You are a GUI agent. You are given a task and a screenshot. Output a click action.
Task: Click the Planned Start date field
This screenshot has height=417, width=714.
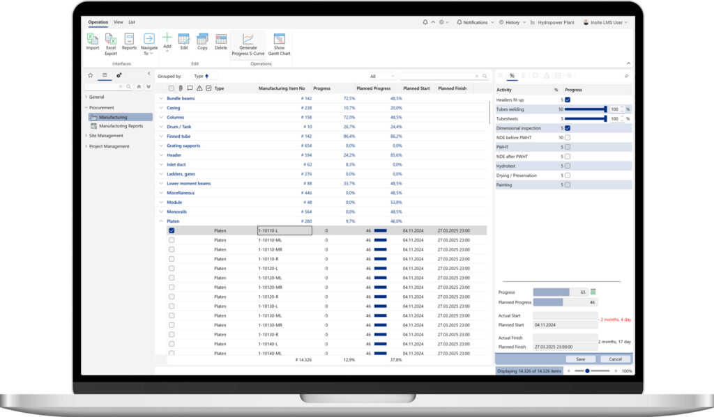(x=565, y=325)
